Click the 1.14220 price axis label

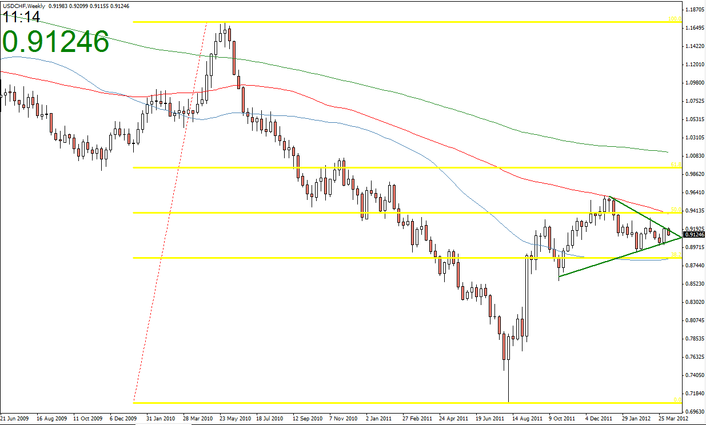[695, 46]
